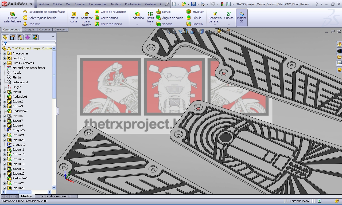Select the Matriz lineal pattern tool
This screenshot has width=342, height=205.
[150, 17]
